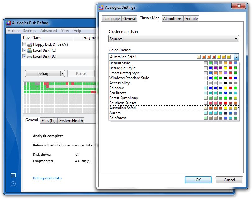Click the grid view icon in sidebar
This screenshot has height=199, width=252.
click(x=13, y=175)
